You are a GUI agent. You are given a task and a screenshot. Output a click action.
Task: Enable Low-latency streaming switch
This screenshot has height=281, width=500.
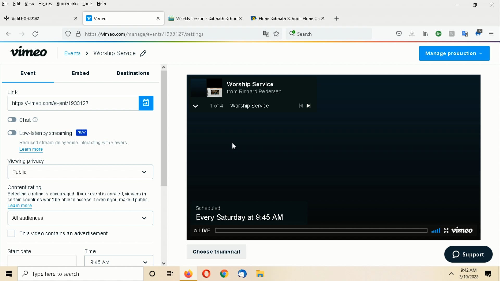coord(12,133)
